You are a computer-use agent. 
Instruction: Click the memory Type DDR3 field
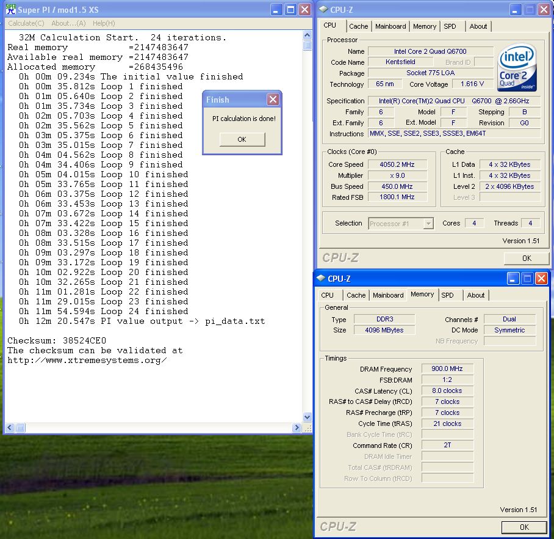[384, 319]
